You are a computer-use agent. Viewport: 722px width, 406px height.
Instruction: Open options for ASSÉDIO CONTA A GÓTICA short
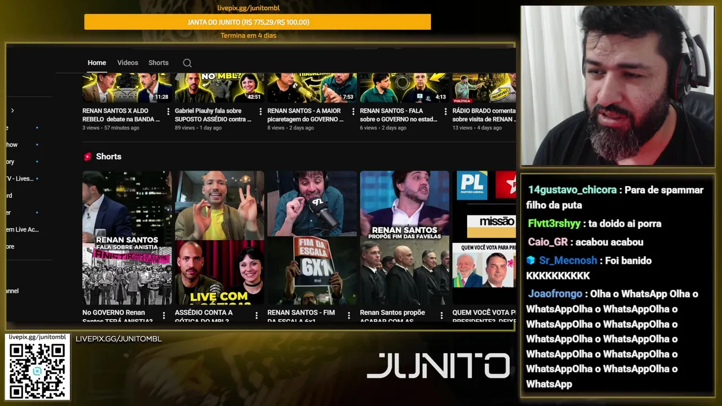click(x=257, y=315)
